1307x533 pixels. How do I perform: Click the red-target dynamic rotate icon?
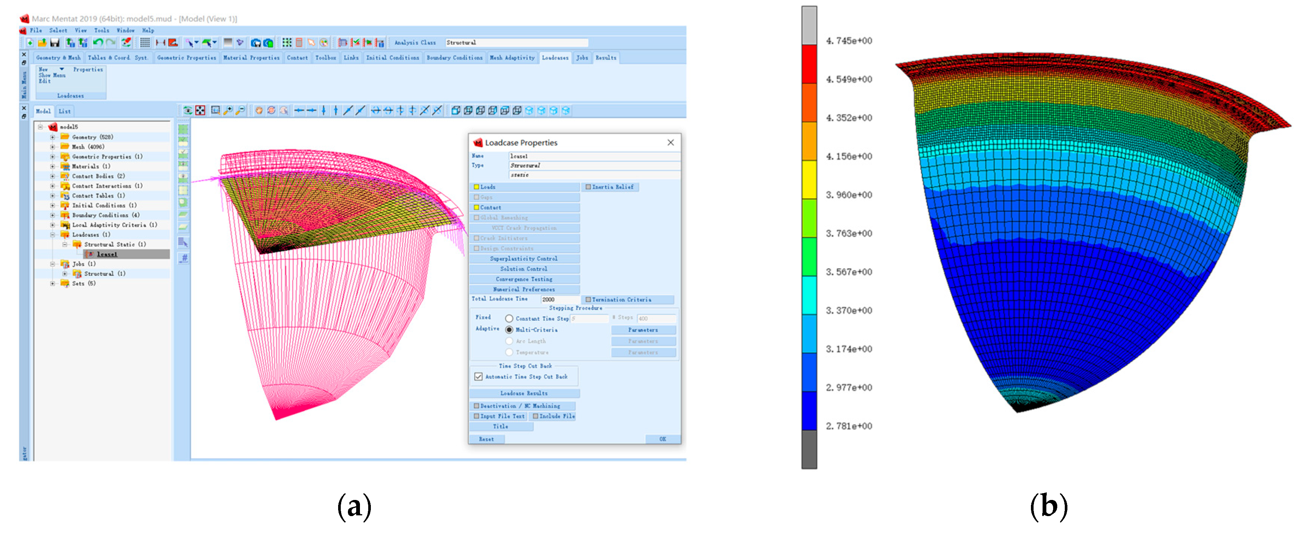pyautogui.click(x=272, y=110)
